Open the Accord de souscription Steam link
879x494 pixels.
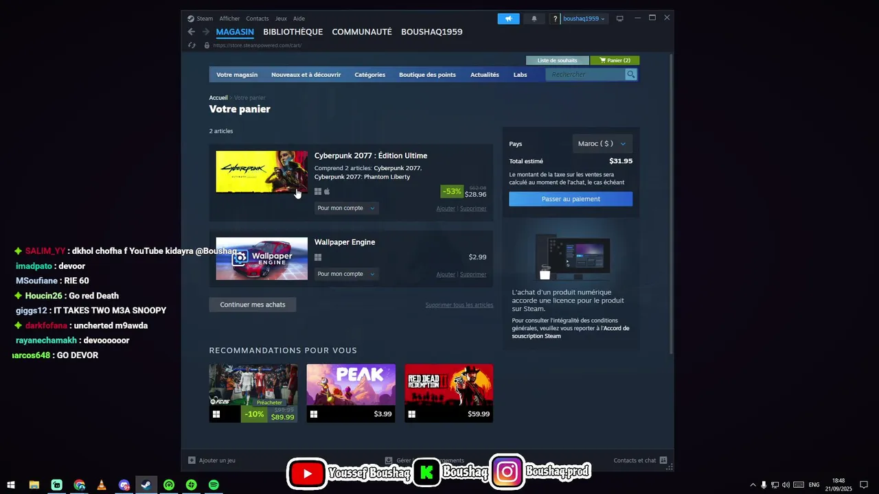click(x=571, y=332)
